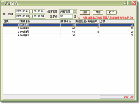Click amount 90 in the 801包间 row
Viewport: 140px width, 104px height.
(x=132, y=25)
